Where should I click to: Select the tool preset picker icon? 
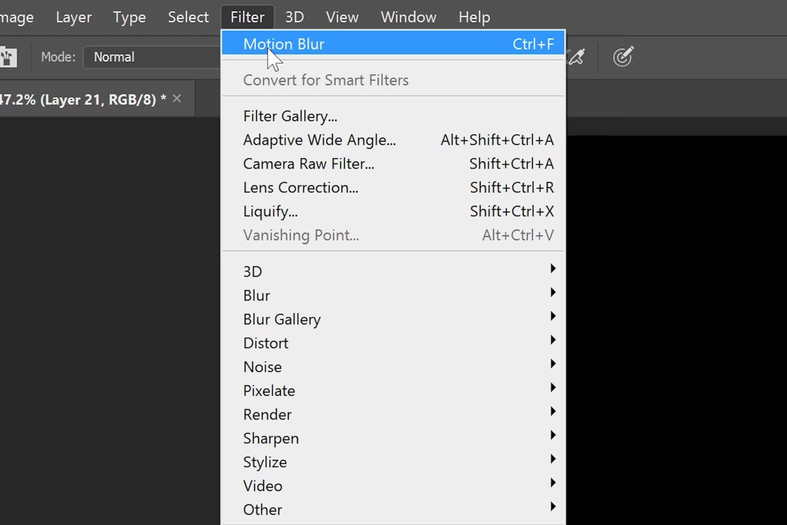pos(8,57)
